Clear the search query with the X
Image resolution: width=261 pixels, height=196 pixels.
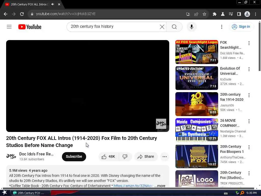click(162, 27)
